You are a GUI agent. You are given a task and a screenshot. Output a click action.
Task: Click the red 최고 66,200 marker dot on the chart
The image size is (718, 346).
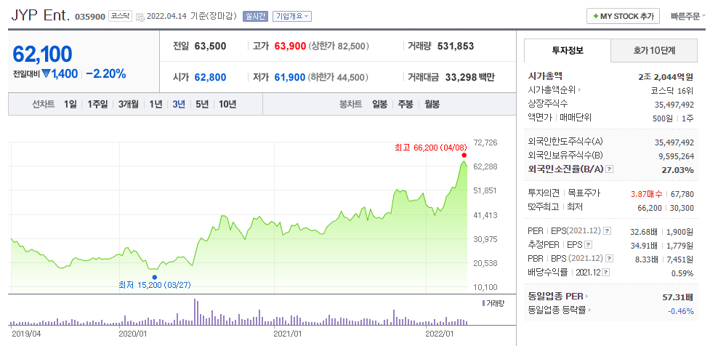464,155
